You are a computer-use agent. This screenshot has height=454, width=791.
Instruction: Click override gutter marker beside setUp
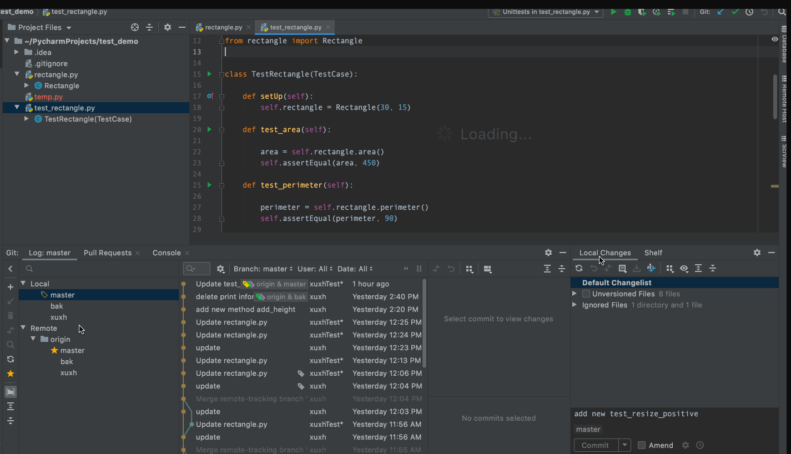click(210, 96)
